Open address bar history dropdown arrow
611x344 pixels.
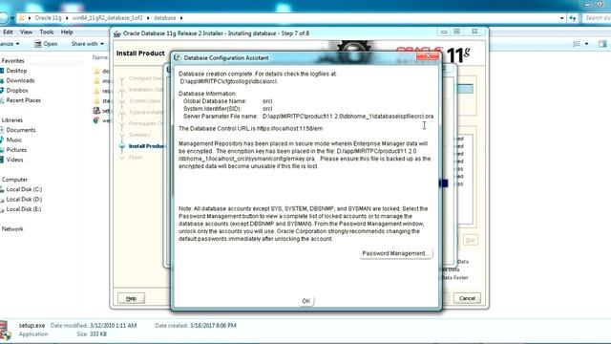[x=561, y=18]
